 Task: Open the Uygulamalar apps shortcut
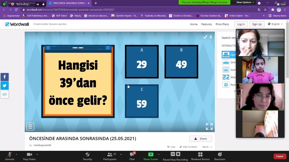pyautogui.click(x=11, y=16)
